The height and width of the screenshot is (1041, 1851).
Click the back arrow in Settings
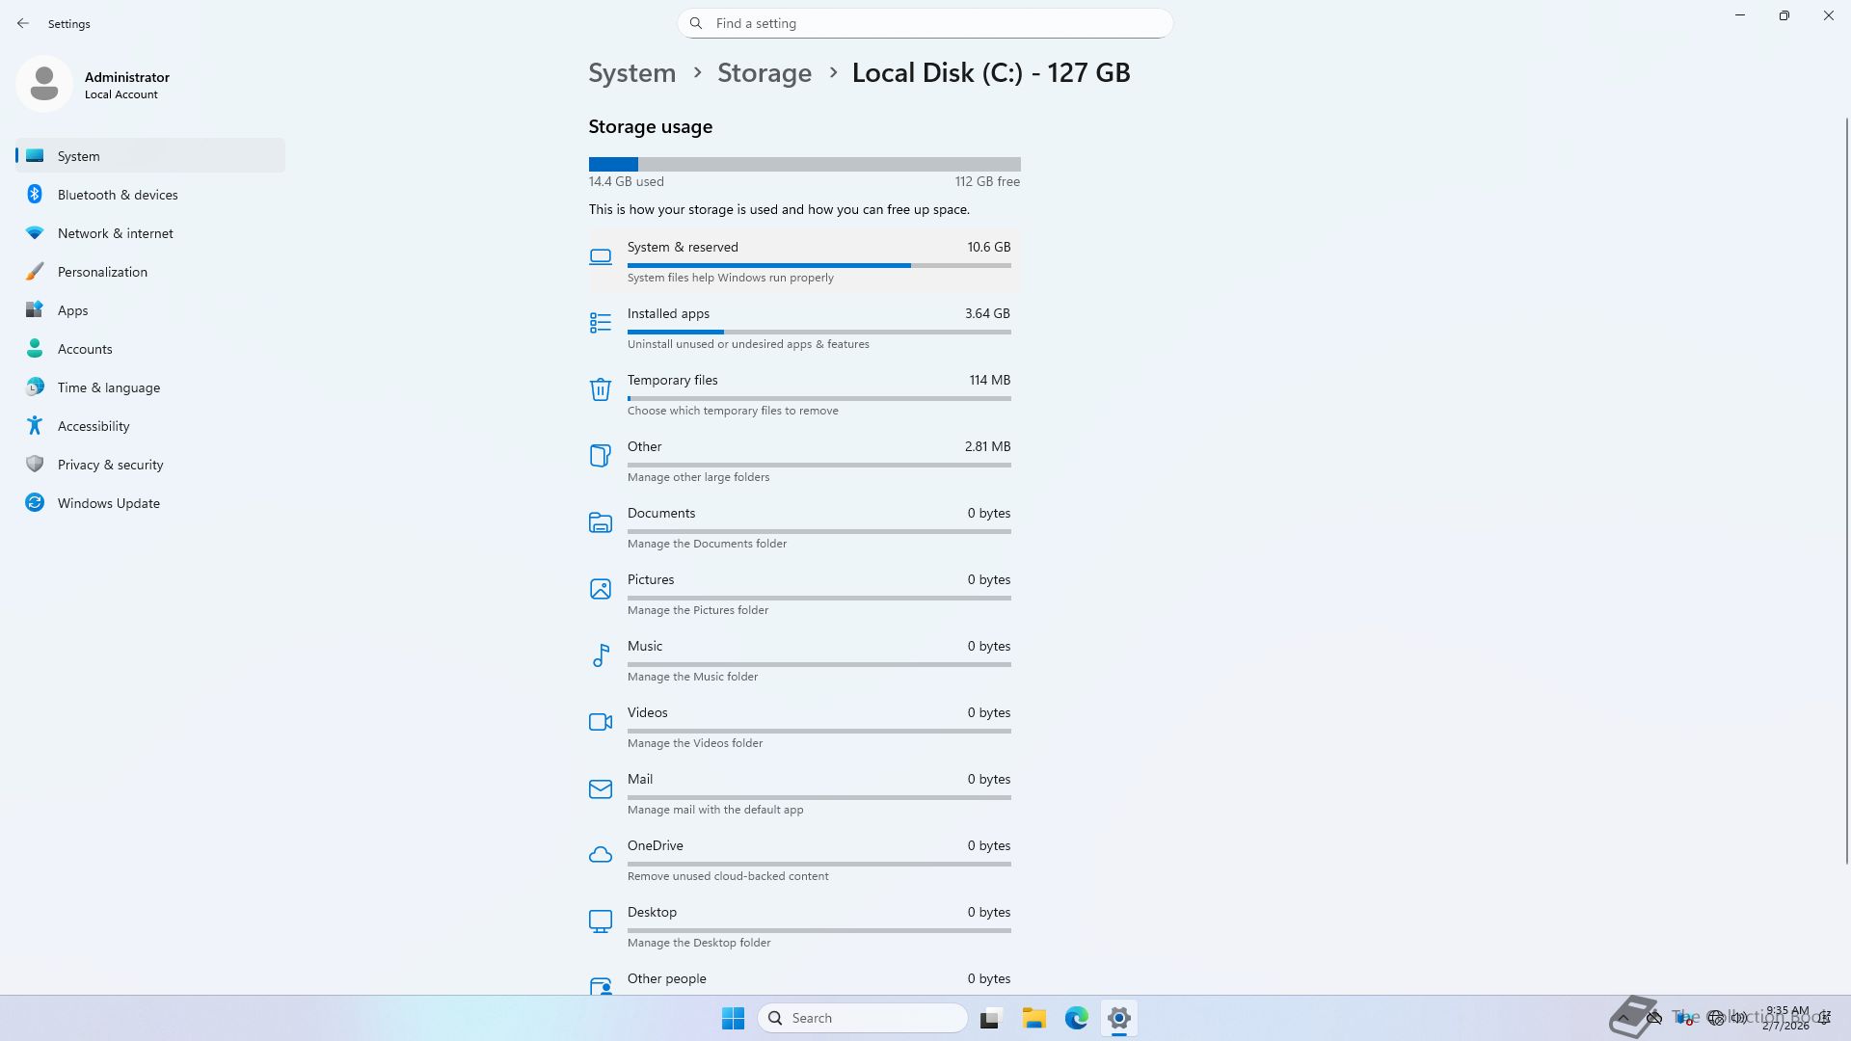pos(23,23)
